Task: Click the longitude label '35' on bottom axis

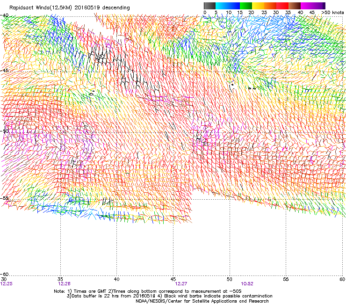Action: pos(60,279)
